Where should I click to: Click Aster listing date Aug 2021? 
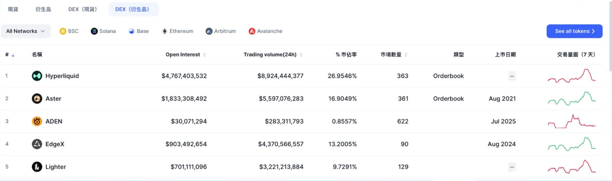pyautogui.click(x=502, y=99)
